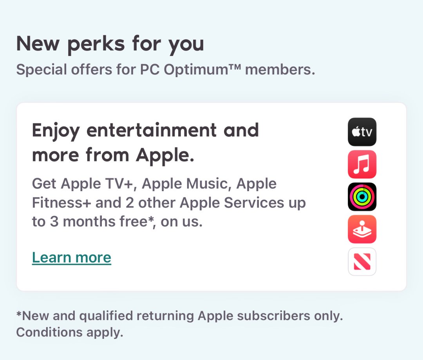Click the Apple TV app icon
This screenshot has height=360, width=423.
click(x=362, y=132)
